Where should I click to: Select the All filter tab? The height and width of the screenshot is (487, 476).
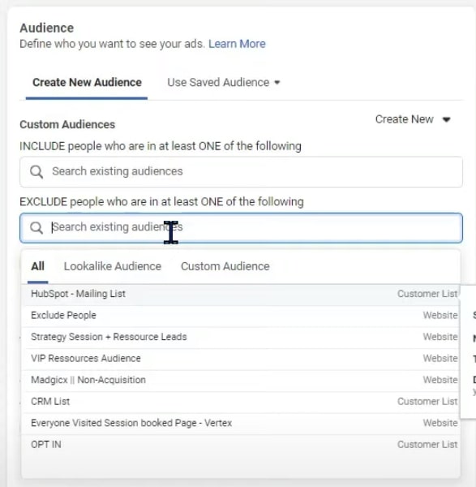[x=37, y=266]
